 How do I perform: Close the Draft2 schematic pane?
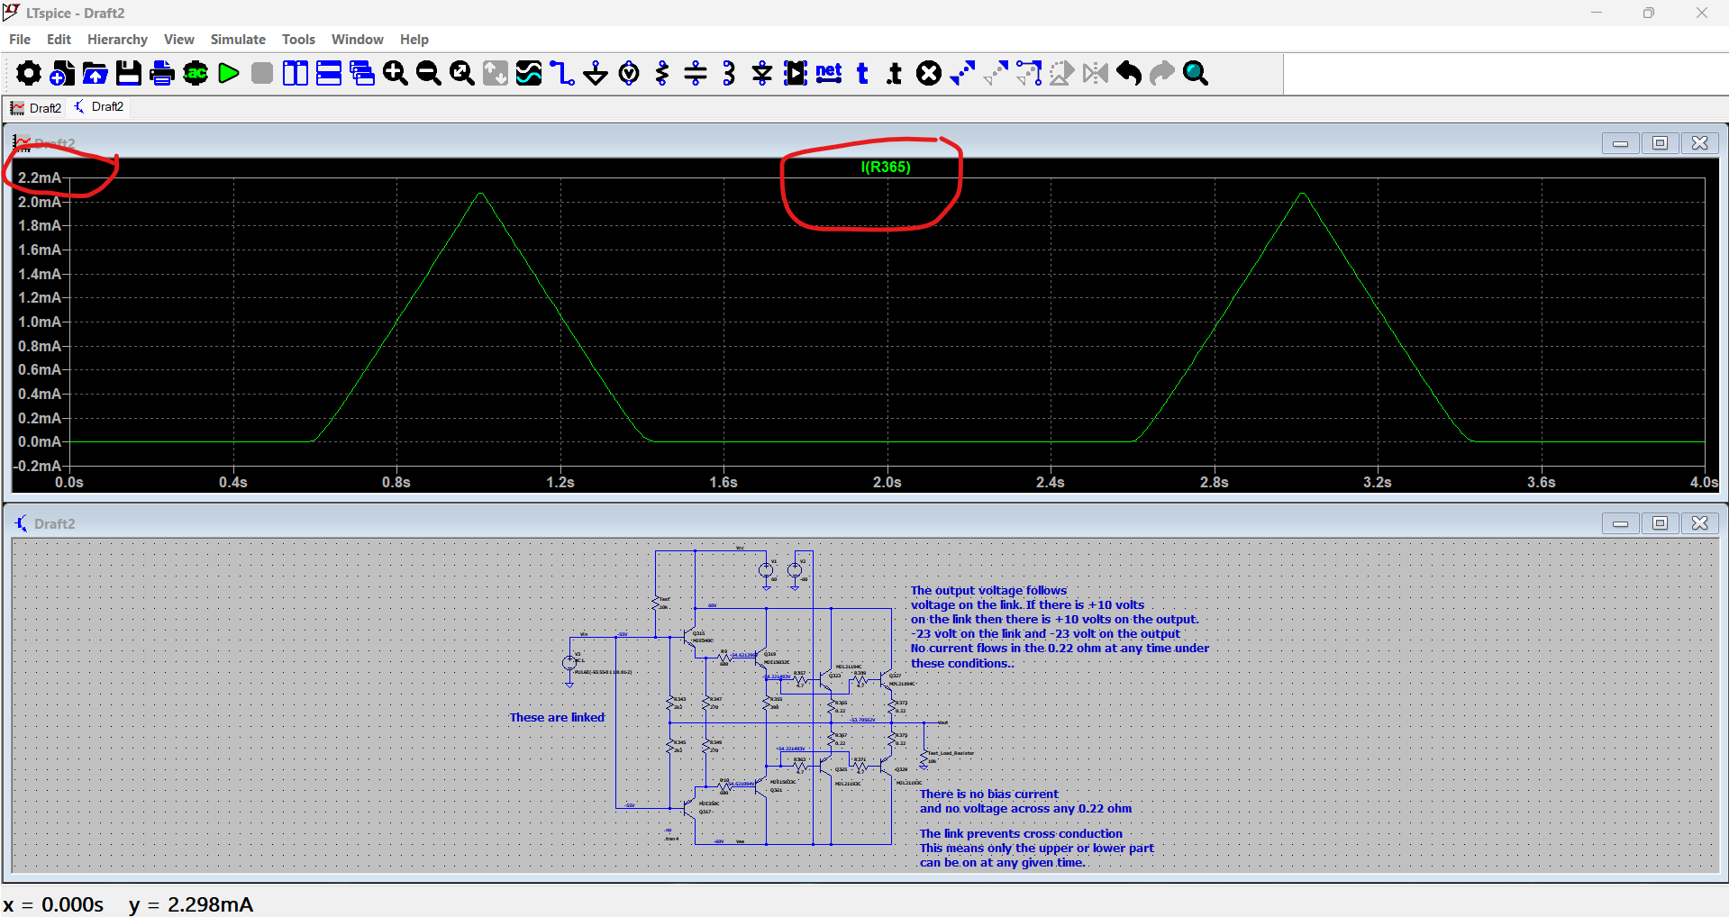(x=1700, y=523)
